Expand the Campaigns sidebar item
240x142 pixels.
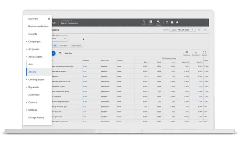[x=34, y=41]
